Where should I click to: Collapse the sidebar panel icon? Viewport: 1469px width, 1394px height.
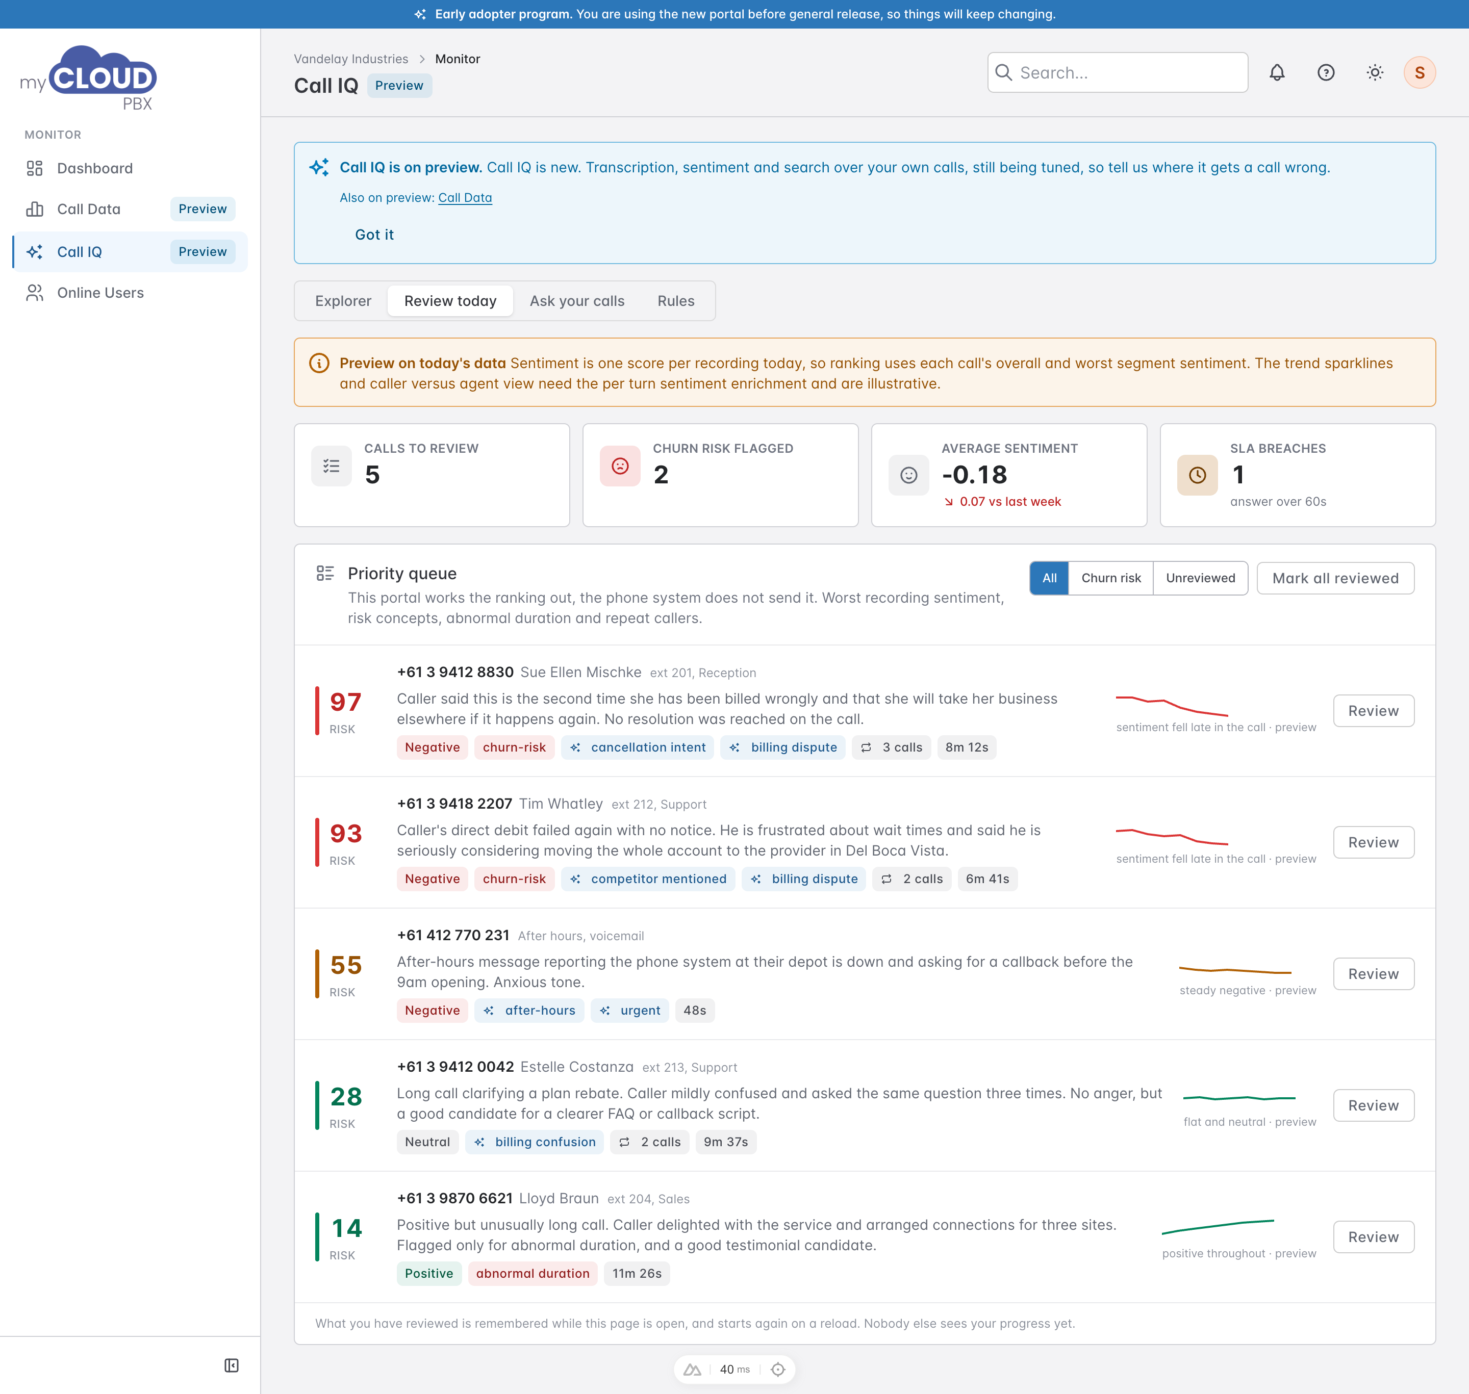coord(231,1365)
